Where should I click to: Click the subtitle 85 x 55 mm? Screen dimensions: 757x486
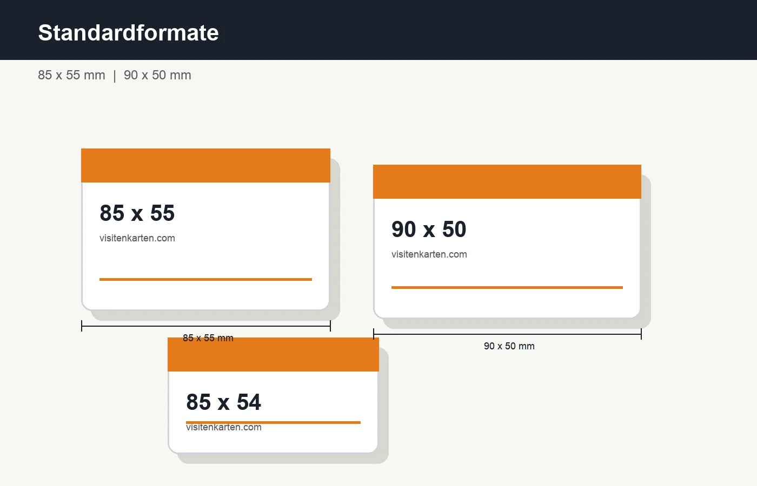[x=71, y=75]
